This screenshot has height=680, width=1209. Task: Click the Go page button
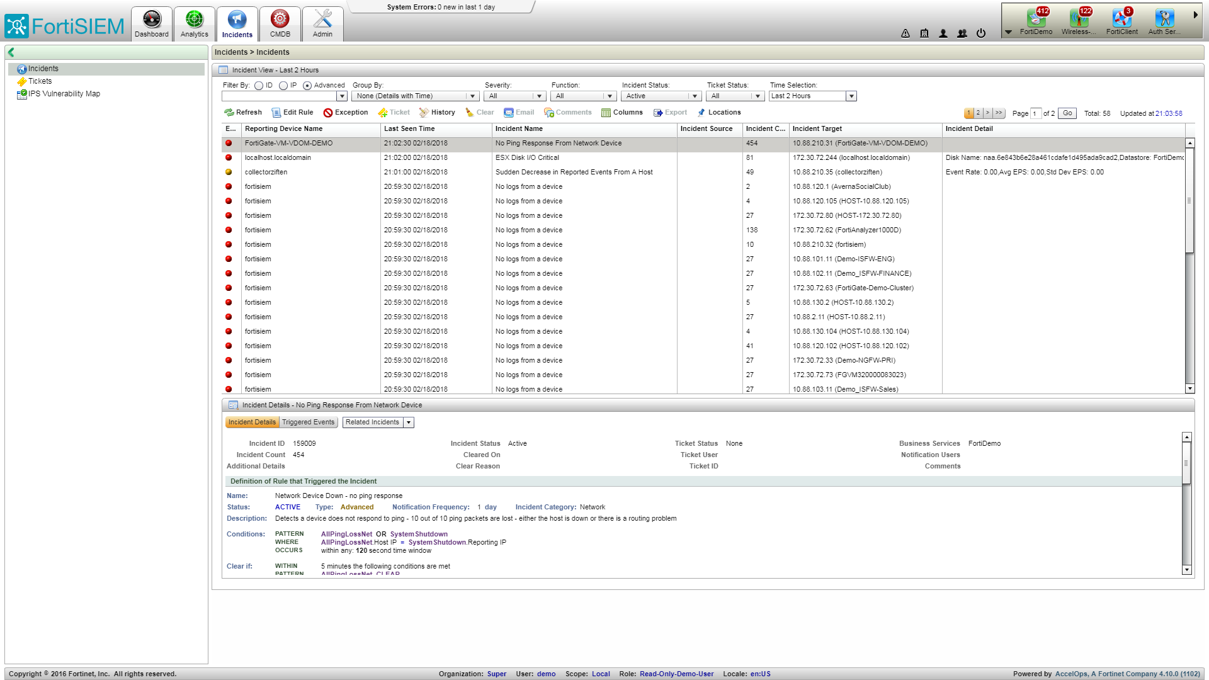click(x=1067, y=113)
